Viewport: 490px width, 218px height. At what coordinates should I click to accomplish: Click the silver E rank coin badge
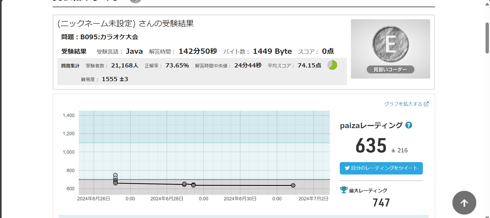tap(390, 44)
